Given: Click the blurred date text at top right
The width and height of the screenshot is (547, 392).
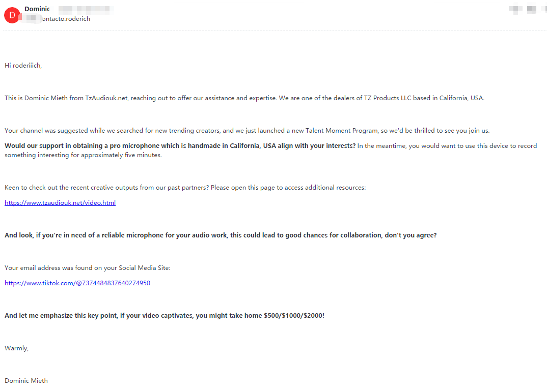Looking at the screenshot, I should pos(524,9).
